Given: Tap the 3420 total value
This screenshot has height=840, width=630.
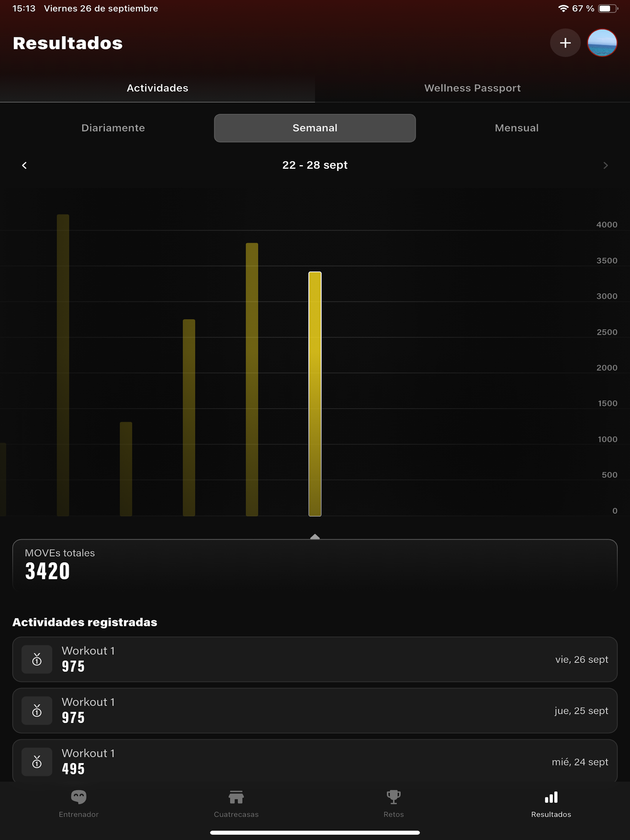Looking at the screenshot, I should (48, 571).
